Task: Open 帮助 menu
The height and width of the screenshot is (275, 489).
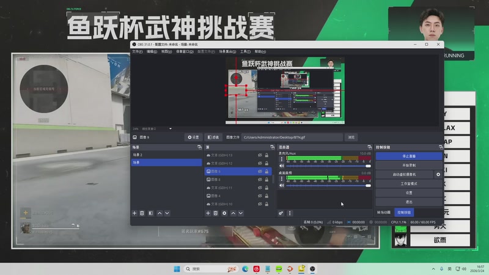Action: (x=260, y=52)
